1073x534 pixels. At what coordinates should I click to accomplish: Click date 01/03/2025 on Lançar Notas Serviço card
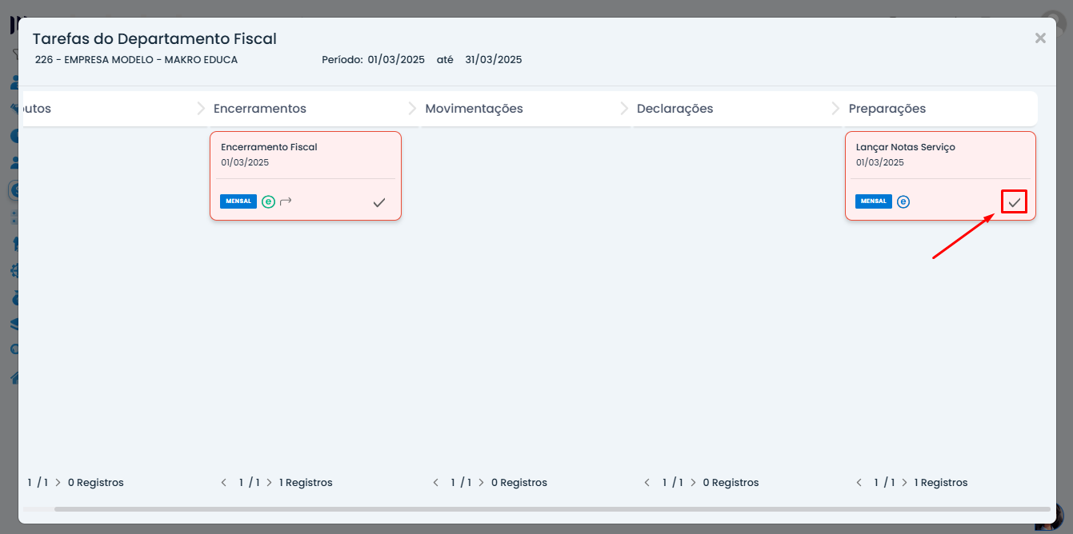click(879, 162)
